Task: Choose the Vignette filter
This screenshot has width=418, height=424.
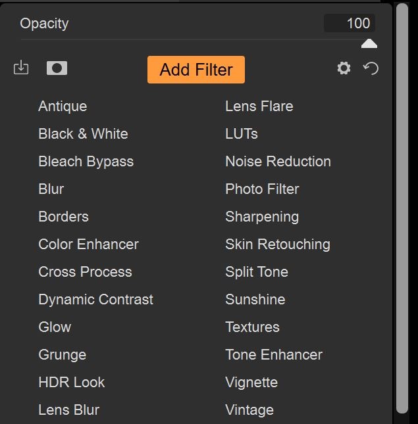Action: pyautogui.click(x=251, y=383)
